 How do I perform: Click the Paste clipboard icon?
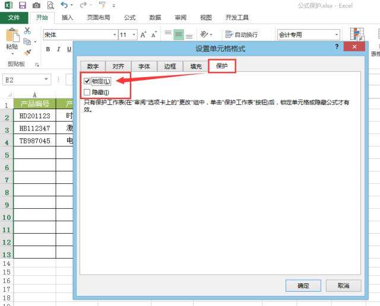coord(12,35)
